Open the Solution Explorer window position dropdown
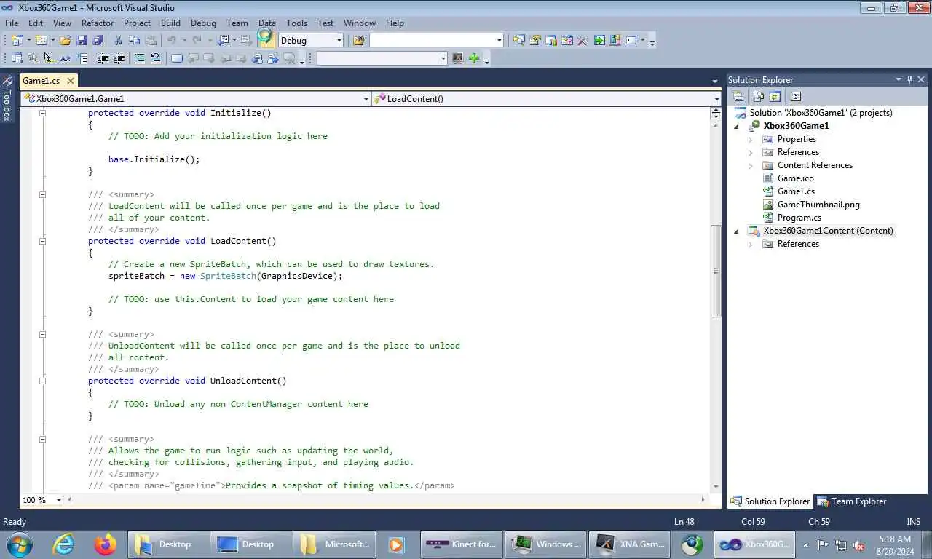Screen dimensions: 932x559 [x=899, y=79]
